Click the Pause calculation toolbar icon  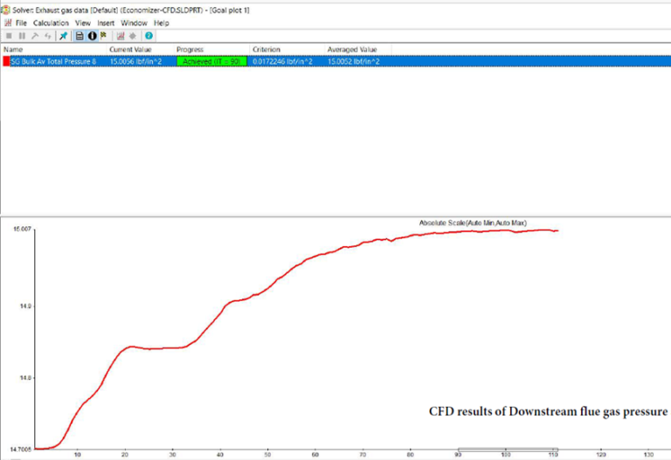point(22,36)
